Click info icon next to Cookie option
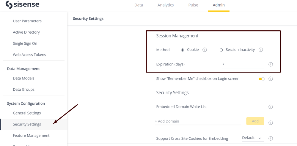 coord(205,50)
